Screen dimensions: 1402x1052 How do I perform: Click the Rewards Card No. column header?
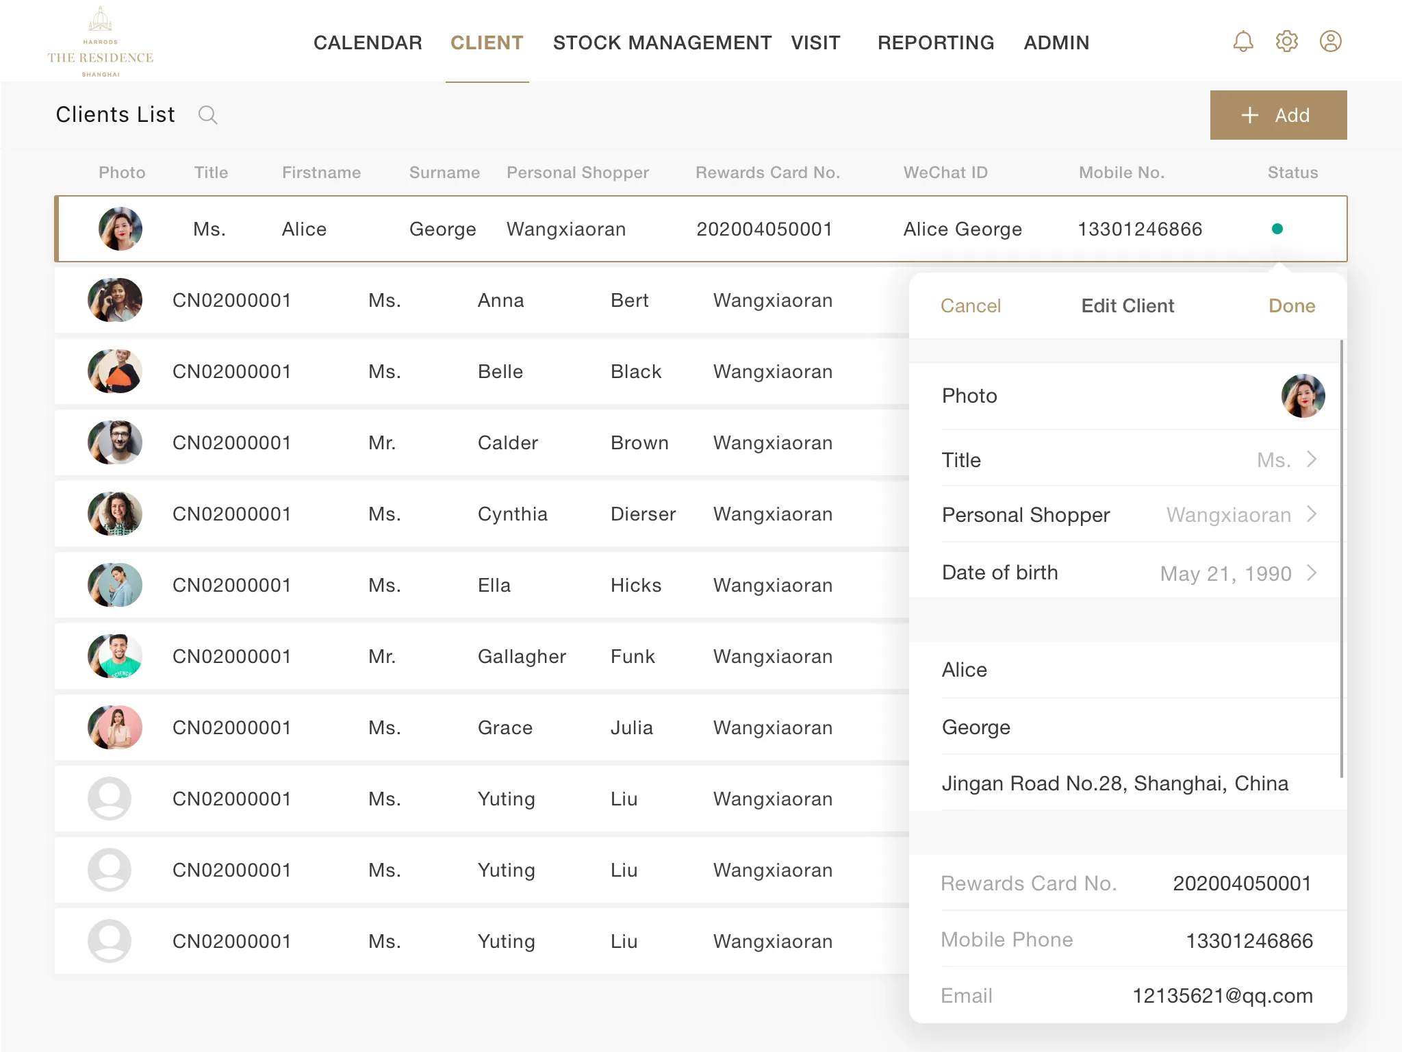pyautogui.click(x=767, y=173)
